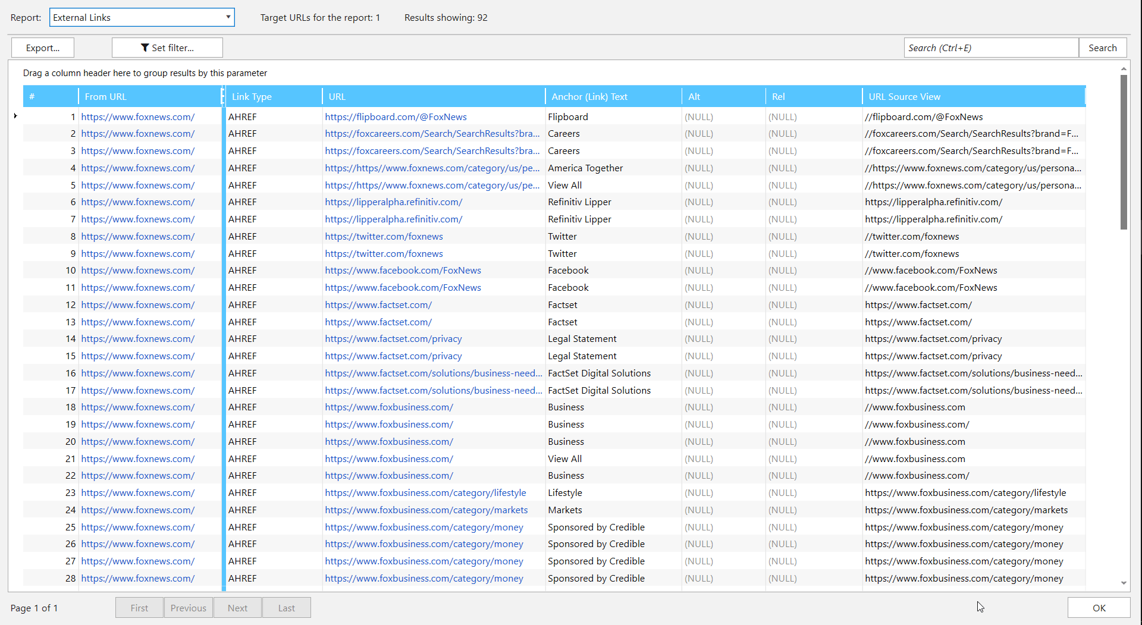Click the 'Results showing: 92' label
The width and height of the screenshot is (1142, 625).
point(446,18)
